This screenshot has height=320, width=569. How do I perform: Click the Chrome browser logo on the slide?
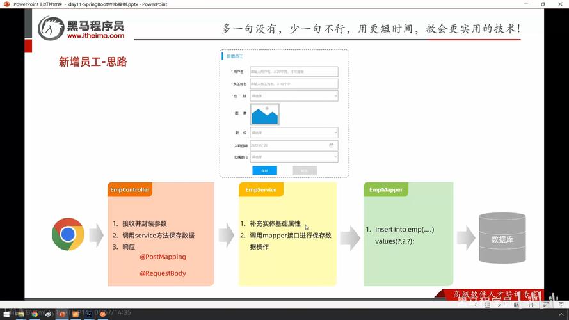[x=68, y=234]
